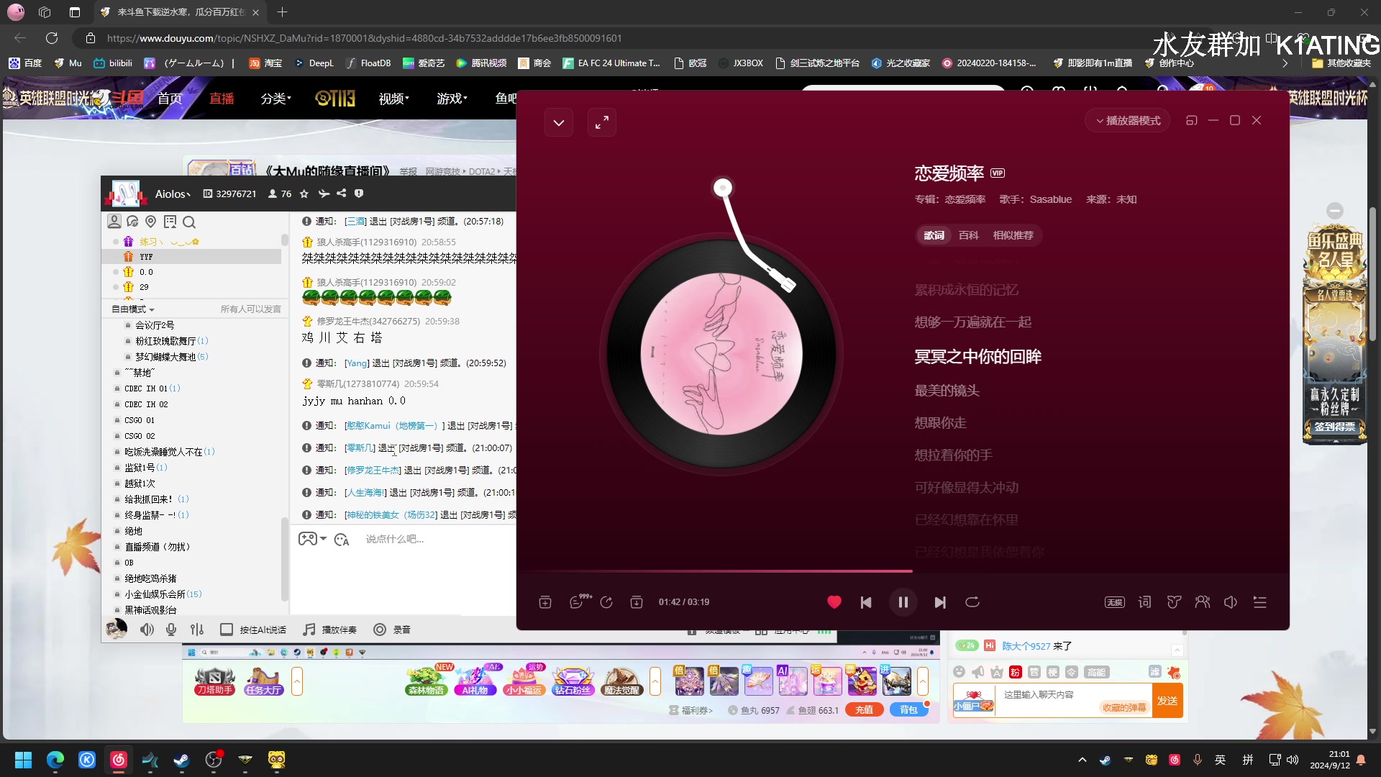This screenshot has width=1381, height=777.
Task: Select the 百科 tab
Action: [x=968, y=235]
